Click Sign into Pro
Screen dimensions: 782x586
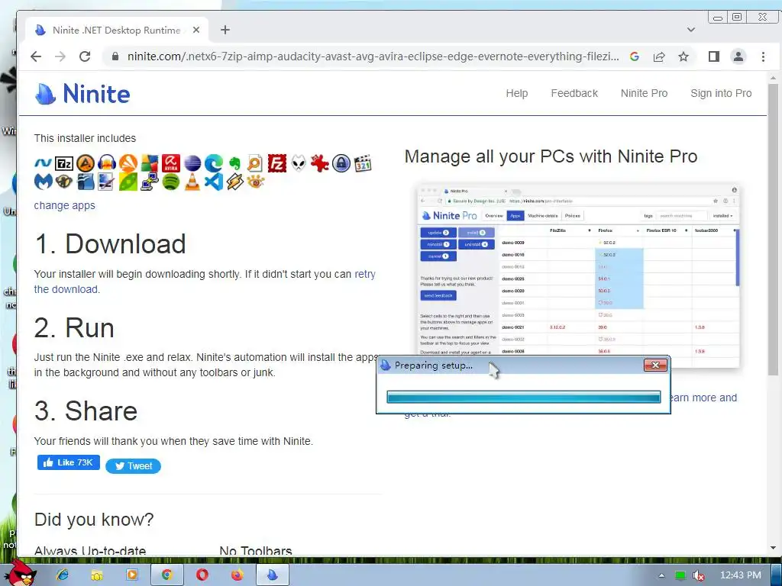click(721, 93)
